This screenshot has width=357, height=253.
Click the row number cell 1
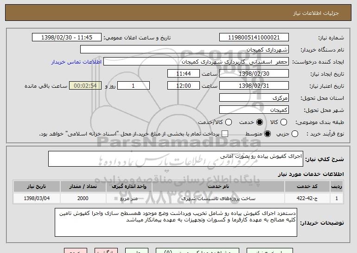(x=337, y=198)
